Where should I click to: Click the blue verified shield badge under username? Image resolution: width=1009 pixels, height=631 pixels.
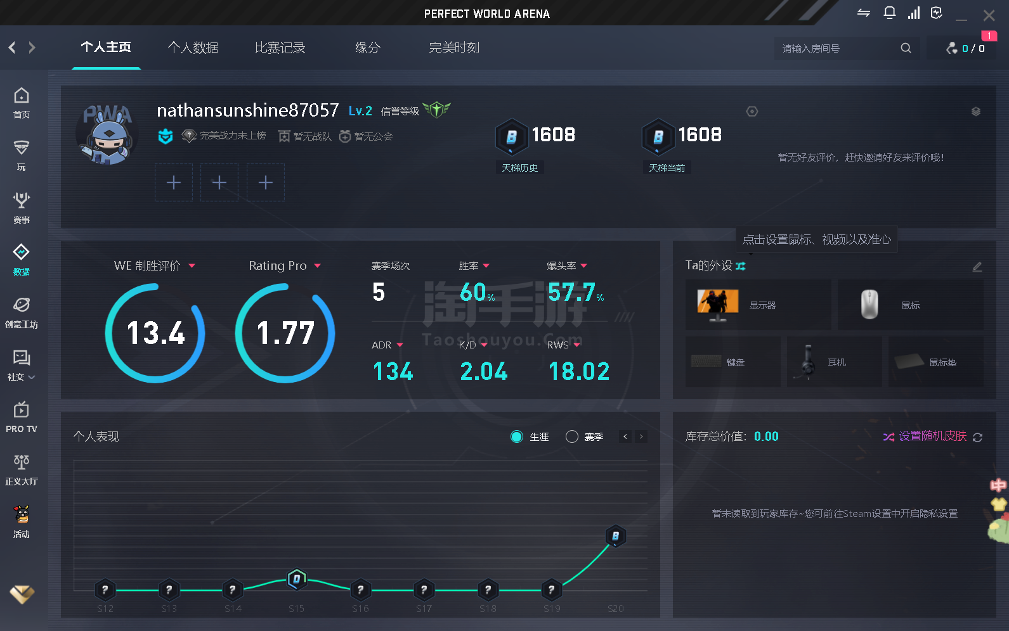click(x=166, y=136)
